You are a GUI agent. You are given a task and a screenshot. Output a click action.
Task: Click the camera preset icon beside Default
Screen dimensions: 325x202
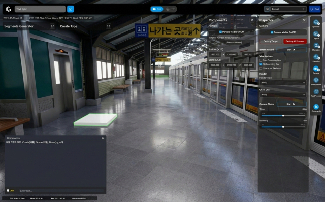pos(267,9)
